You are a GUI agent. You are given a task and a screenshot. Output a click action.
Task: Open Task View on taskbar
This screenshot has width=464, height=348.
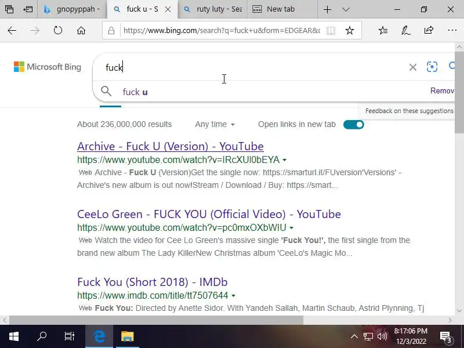pyautogui.click(x=70, y=336)
